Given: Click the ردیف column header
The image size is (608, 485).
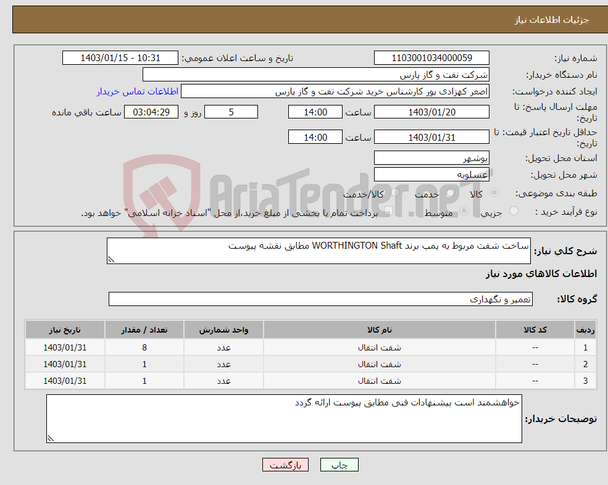Looking at the screenshot, I should 585,330.
